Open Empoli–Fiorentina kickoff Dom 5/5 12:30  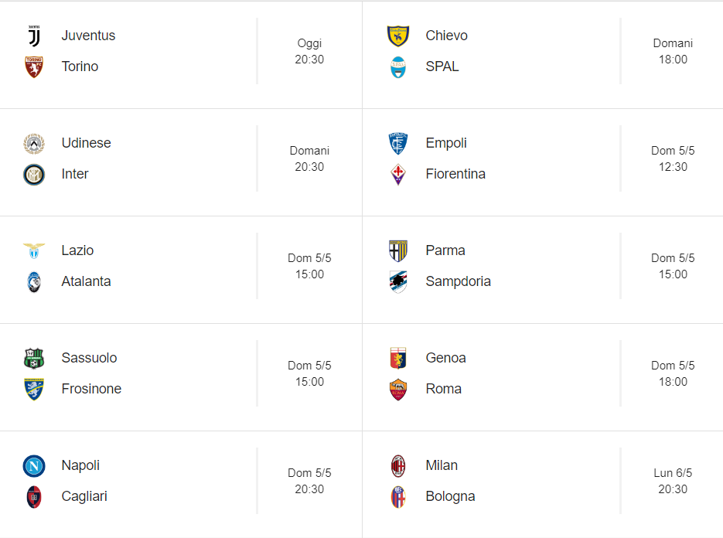click(x=673, y=158)
